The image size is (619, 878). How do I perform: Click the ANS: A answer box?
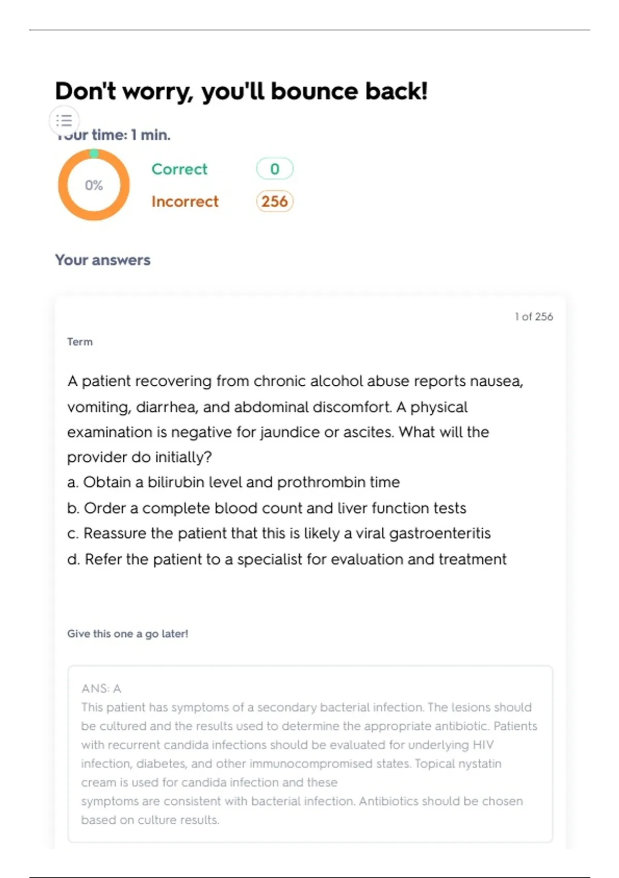tap(310, 754)
